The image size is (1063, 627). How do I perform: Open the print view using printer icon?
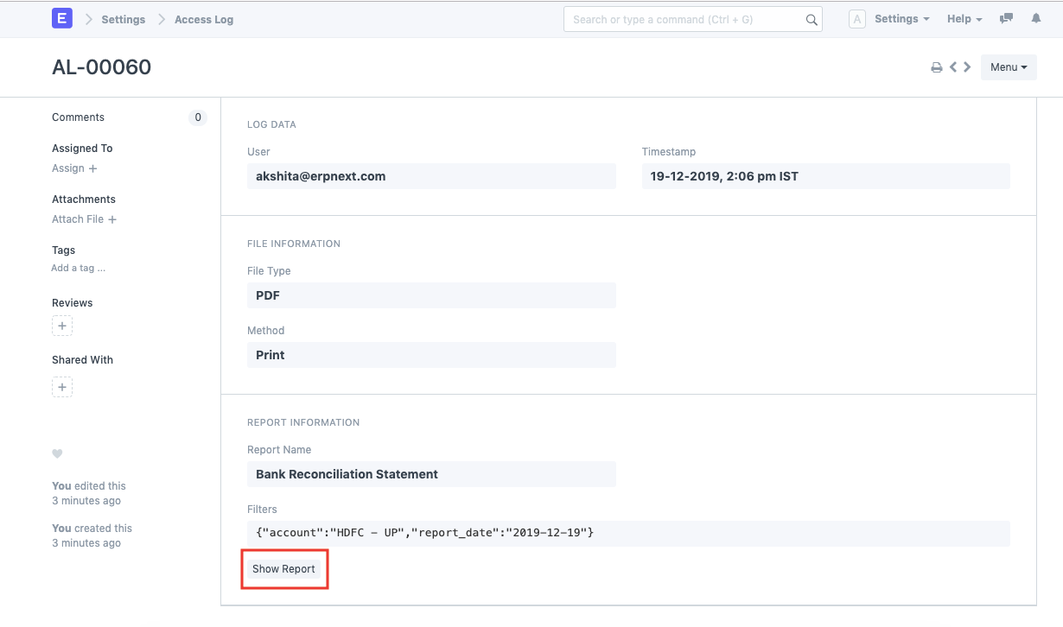(x=936, y=66)
